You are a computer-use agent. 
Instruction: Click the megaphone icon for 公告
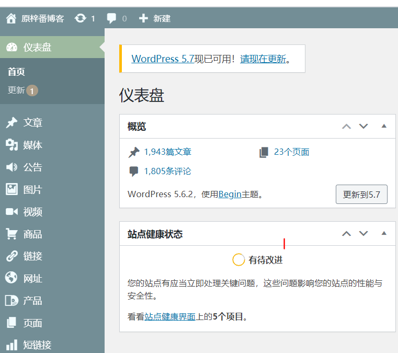(x=12, y=167)
